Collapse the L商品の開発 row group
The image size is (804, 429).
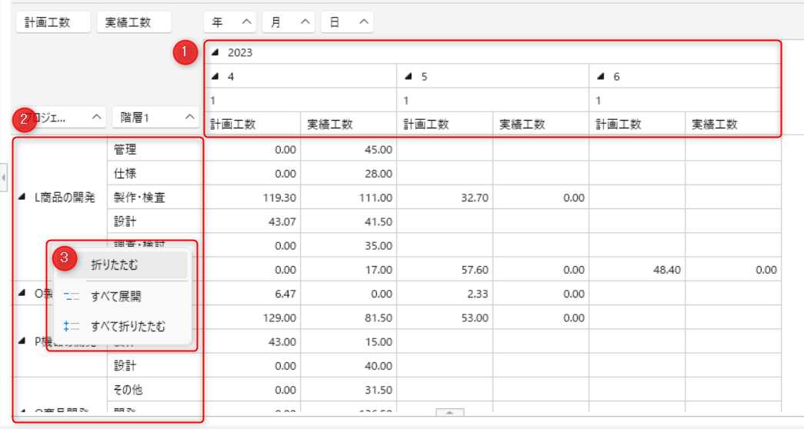coord(22,198)
